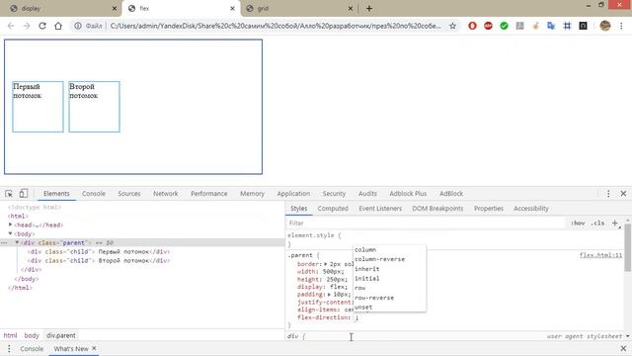Open the Performance DevTools tab
632x356 pixels.
[208, 194]
